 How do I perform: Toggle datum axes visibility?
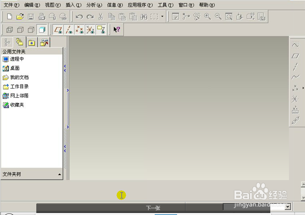point(69,30)
